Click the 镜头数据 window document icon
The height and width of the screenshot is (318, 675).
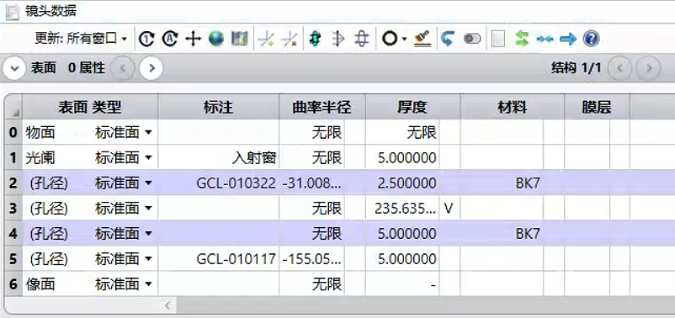(12, 12)
